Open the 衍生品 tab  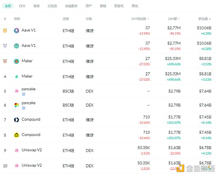click(x=52, y=6)
